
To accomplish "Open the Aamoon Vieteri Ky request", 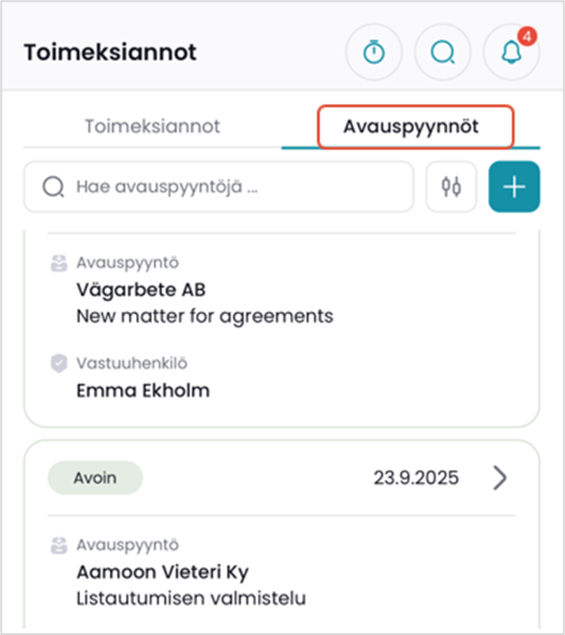I will coord(162,571).
